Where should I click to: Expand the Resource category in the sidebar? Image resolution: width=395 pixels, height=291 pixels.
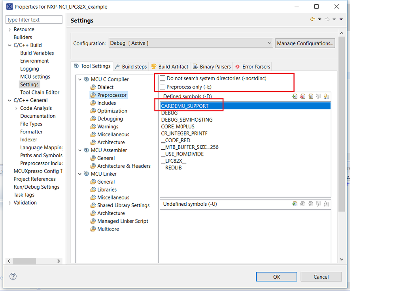9,29
